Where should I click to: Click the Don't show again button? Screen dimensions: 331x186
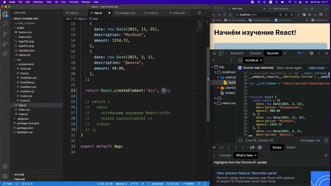click(x=290, y=68)
